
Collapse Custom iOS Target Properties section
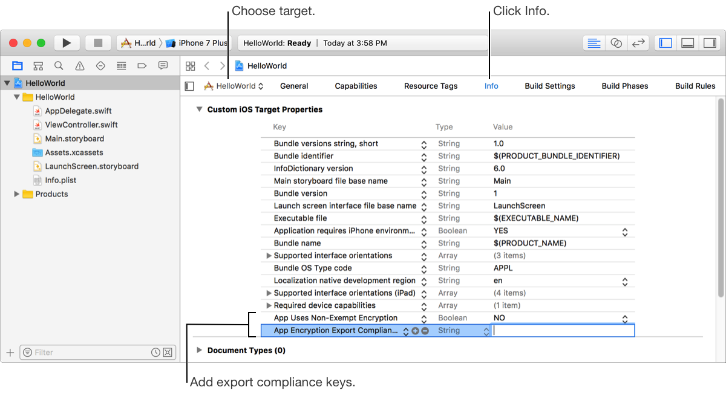click(x=198, y=109)
